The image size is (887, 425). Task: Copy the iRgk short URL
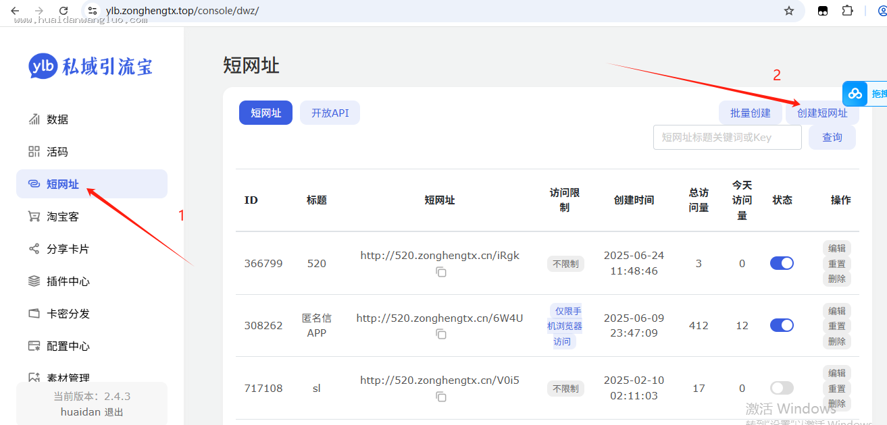coord(440,272)
